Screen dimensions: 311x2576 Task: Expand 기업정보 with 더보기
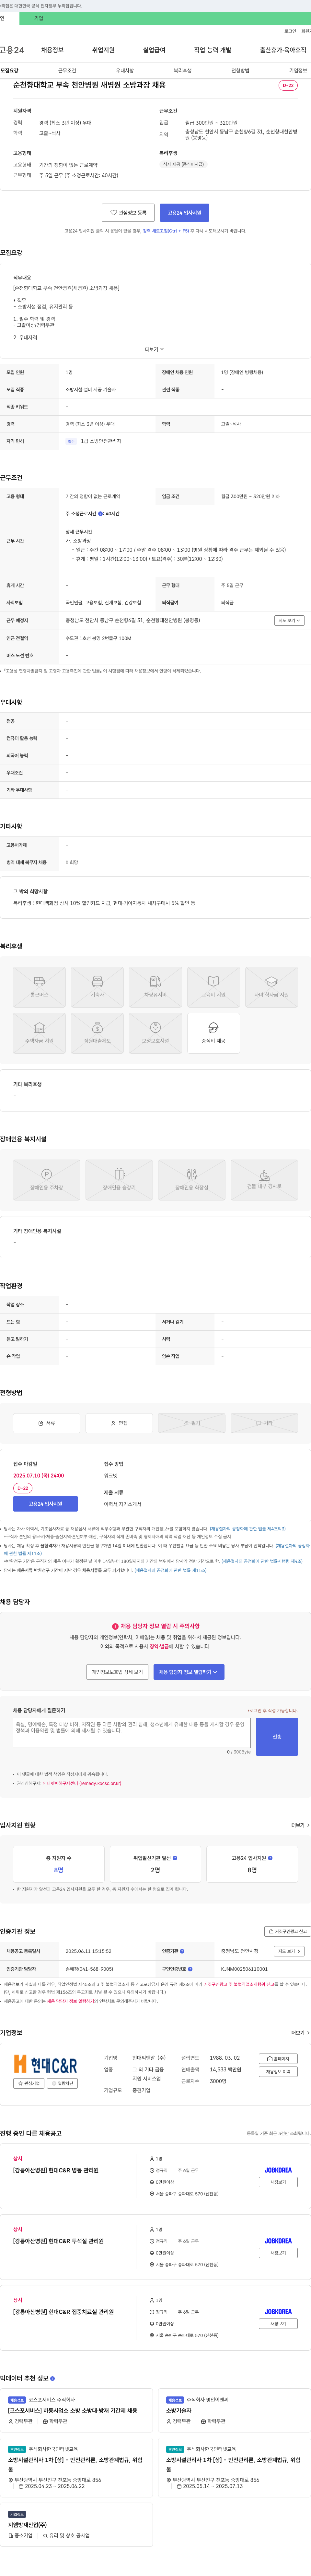tap(300, 2033)
